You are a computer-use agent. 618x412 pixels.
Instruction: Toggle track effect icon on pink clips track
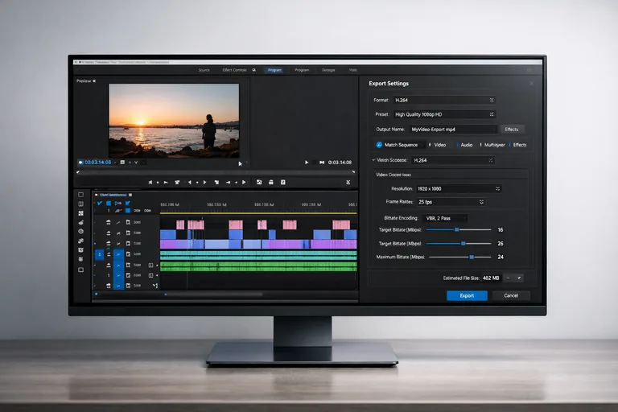tap(117, 222)
